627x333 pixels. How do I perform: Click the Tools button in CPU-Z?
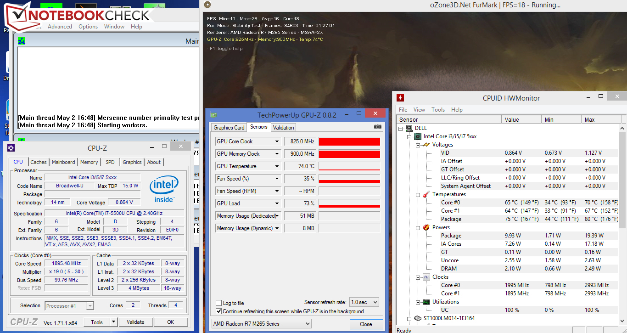coord(97,322)
